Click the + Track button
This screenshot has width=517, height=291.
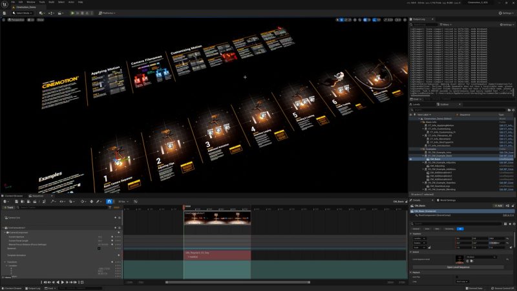coord(8,208)
